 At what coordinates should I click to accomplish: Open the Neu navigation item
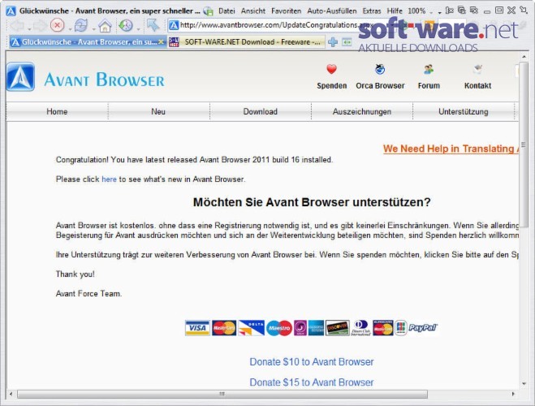[x=158, y=111]
